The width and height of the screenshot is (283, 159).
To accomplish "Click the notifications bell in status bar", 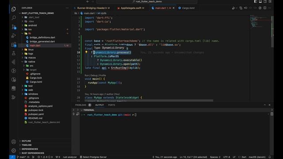I will pyautogui.click(x=270, y=157).
